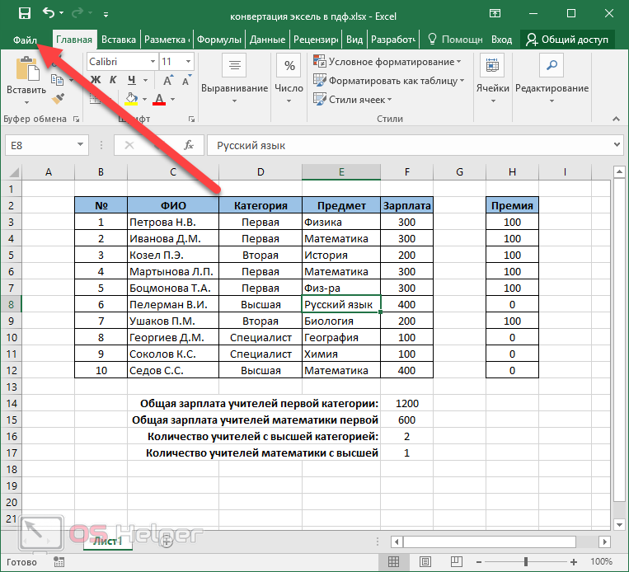
Task: Click the Insert Function fx icon
Action: (189, 145)
